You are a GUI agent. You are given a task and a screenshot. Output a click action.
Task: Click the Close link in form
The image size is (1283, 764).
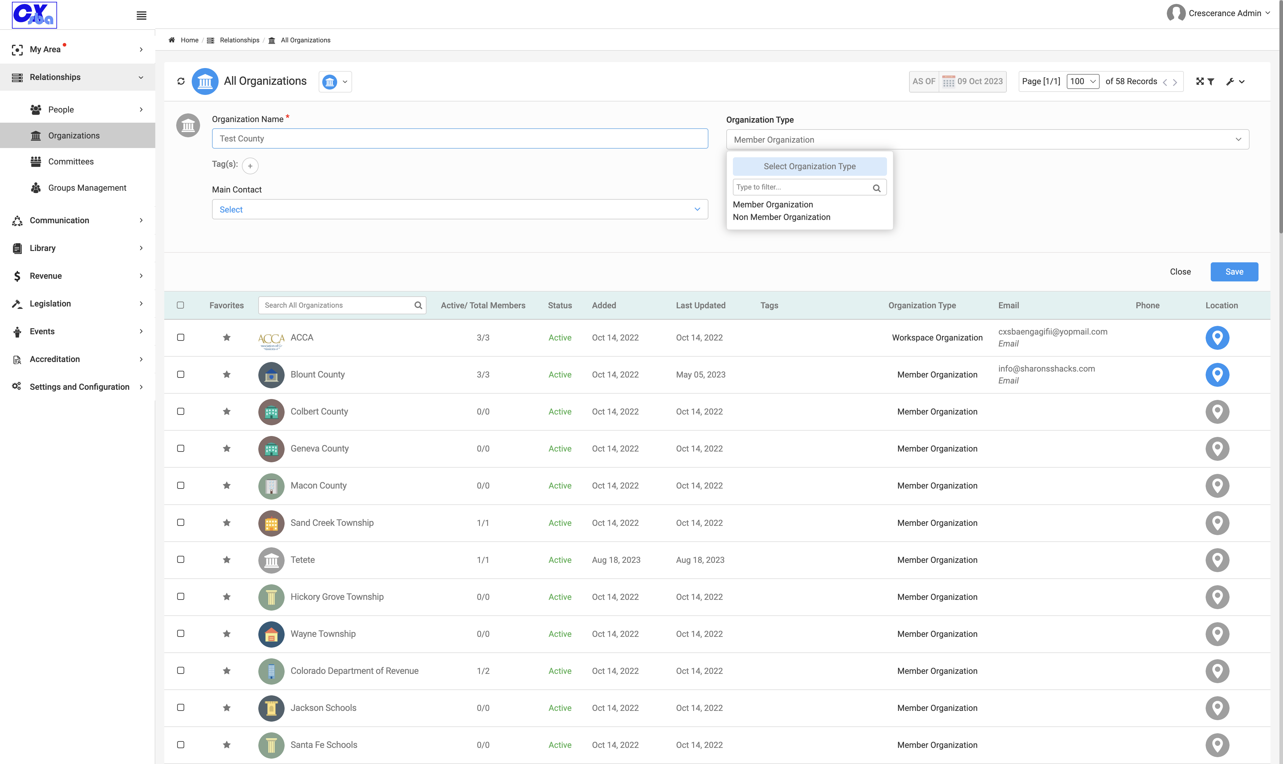1180,272
